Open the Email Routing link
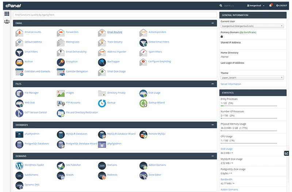 coord(115,32)
